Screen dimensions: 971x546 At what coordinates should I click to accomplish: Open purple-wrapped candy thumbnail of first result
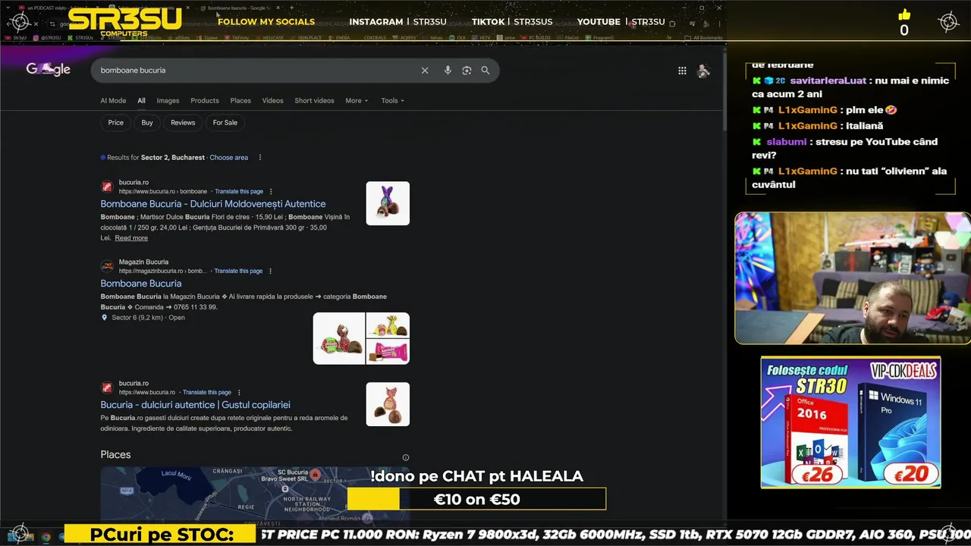pyautogui.click(x=388, y=203)
